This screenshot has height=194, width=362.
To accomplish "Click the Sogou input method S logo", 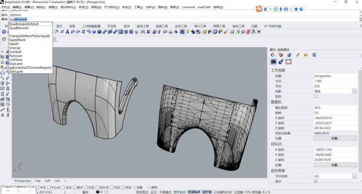I will coord(259,9).
